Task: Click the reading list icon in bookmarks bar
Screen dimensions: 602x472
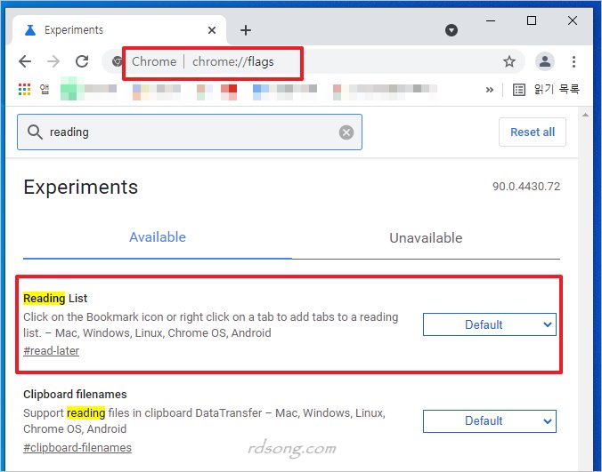Action: 520,89
